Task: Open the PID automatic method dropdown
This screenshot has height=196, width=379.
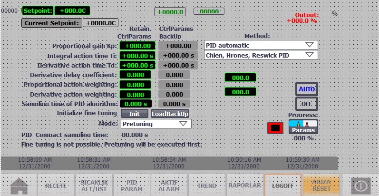Action: pyautogui.click(x=261, y=45)
